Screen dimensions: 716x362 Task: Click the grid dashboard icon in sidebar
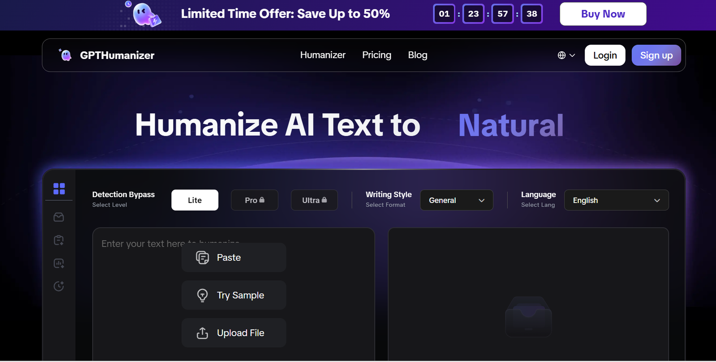tap(59, 189)
